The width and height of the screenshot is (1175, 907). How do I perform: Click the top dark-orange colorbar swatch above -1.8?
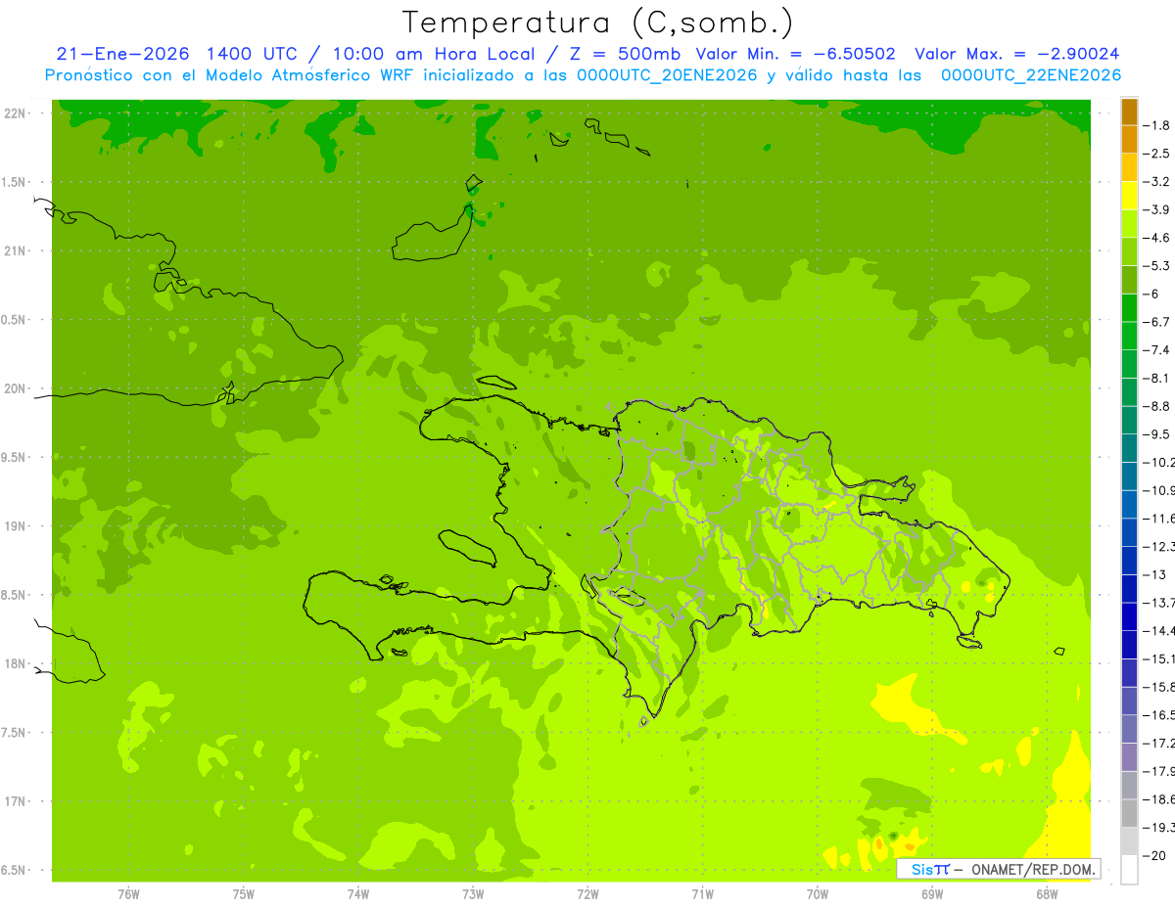coord(1129,112)
